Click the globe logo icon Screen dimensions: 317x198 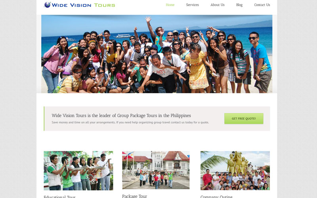tap(47, 5)
